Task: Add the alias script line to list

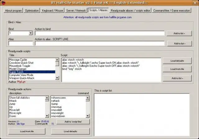Action: coord(179,44)
